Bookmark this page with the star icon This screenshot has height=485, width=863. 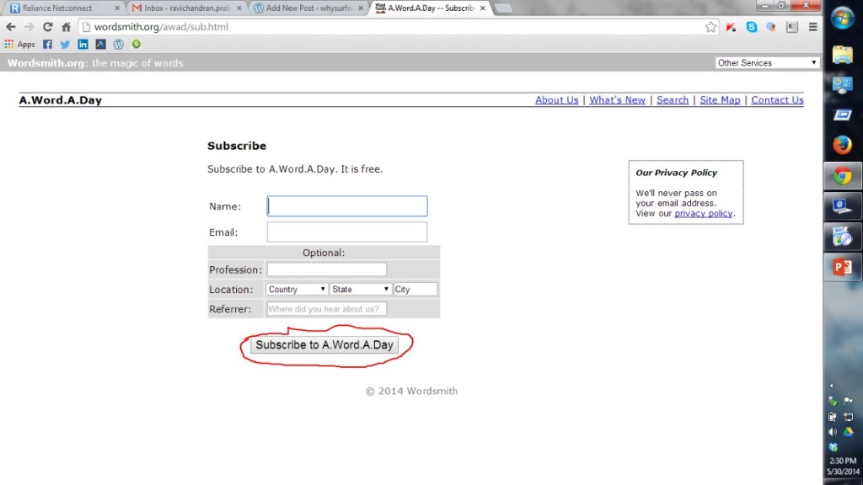click(711, 27)
